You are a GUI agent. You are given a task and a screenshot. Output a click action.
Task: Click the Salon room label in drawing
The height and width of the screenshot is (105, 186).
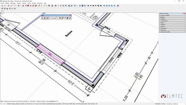(69, 34)
